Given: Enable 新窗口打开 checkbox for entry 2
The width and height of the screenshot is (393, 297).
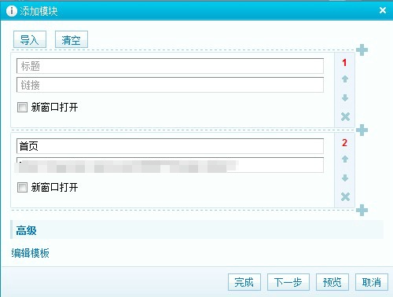Looking at the screenshot, I should [x=22, y=188].
